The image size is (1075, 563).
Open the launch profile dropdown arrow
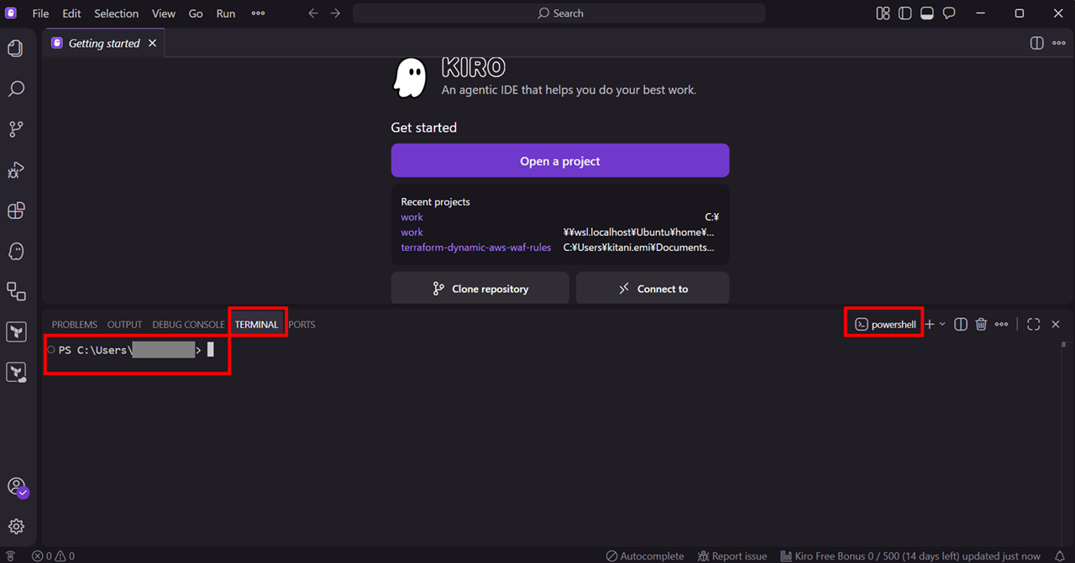pos(942,324)
